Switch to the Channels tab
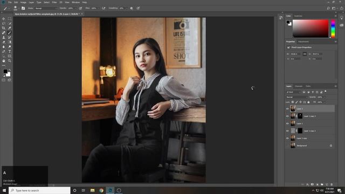The width and height of the screenshot is (345, 194). coord(299,86)
